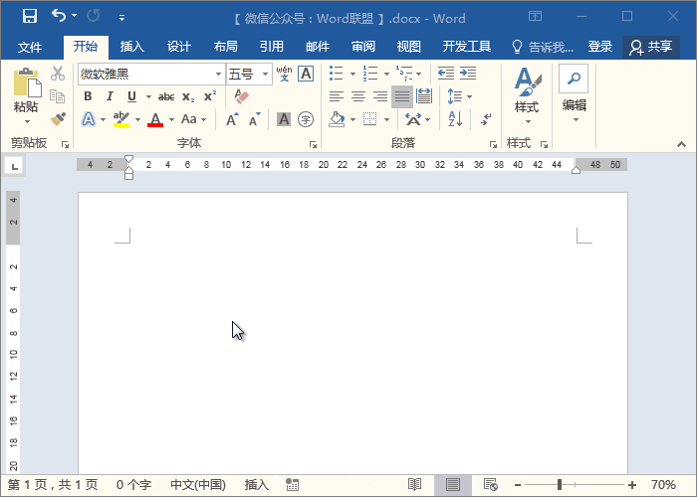Increase font size with A up icon
Image resolution: width=697 pixels, height=497 pixels.
click(232, 119)
